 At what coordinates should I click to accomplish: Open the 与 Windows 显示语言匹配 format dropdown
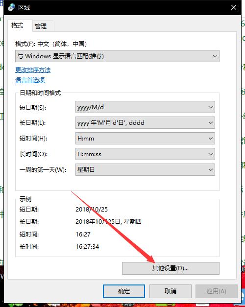pos(117,56)
